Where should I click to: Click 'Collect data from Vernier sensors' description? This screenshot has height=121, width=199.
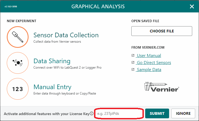pos(57,42)
